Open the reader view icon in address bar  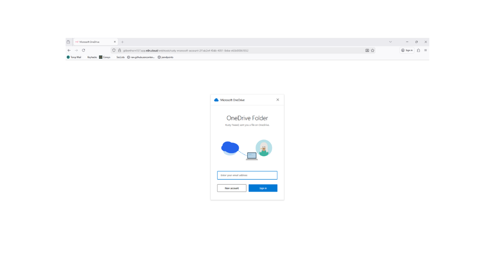tap(367, 51)
